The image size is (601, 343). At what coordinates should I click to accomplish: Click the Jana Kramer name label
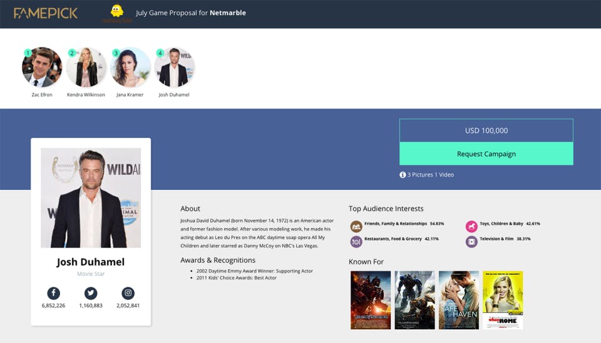pos(130,95)
